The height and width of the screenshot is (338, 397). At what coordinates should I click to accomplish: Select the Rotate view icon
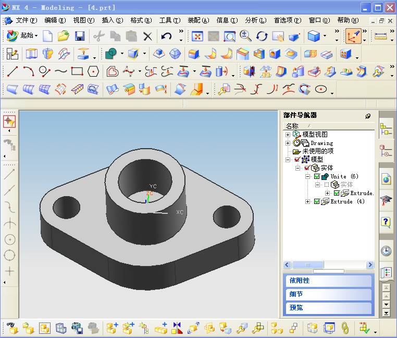[x=262, y=37]
